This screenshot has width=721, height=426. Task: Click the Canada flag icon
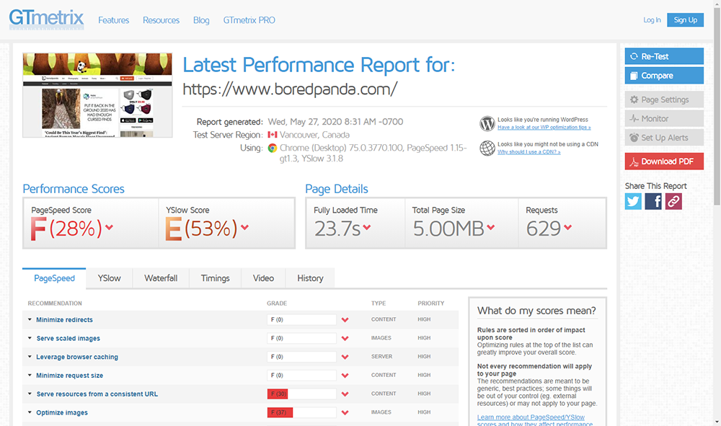pyautogui.click(x=273, y=135)
